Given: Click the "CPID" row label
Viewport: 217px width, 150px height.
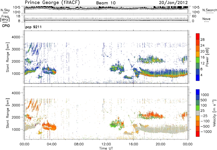Looking at the screenshot, I should tap(6, 26).
